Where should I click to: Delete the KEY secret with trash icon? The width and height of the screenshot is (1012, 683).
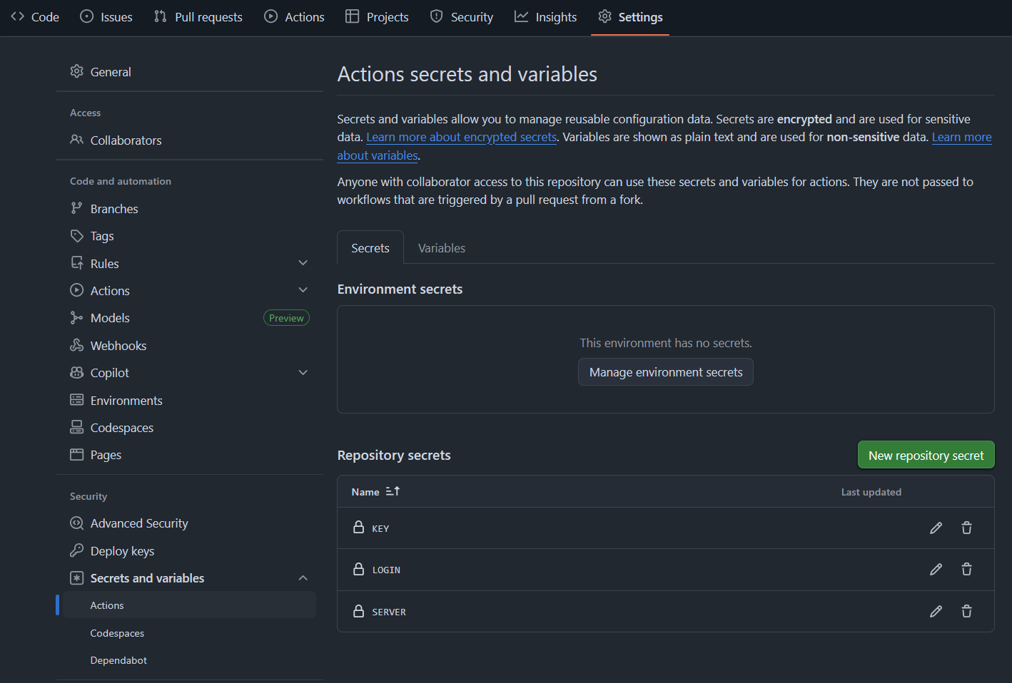tap(966, 528)
